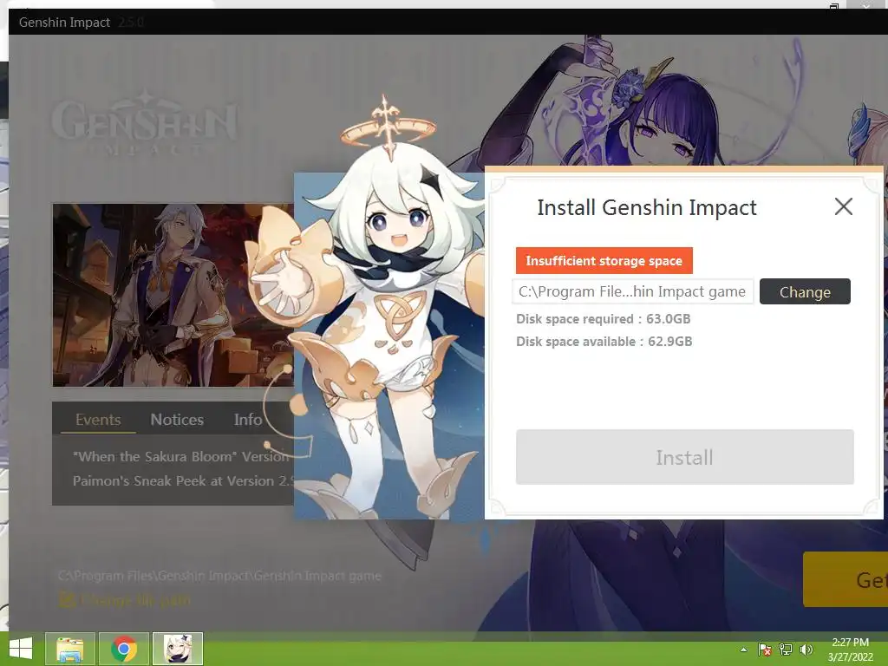Screen dimensions: 888x666
Task: Click the install path input field
Action: point(632,291)
